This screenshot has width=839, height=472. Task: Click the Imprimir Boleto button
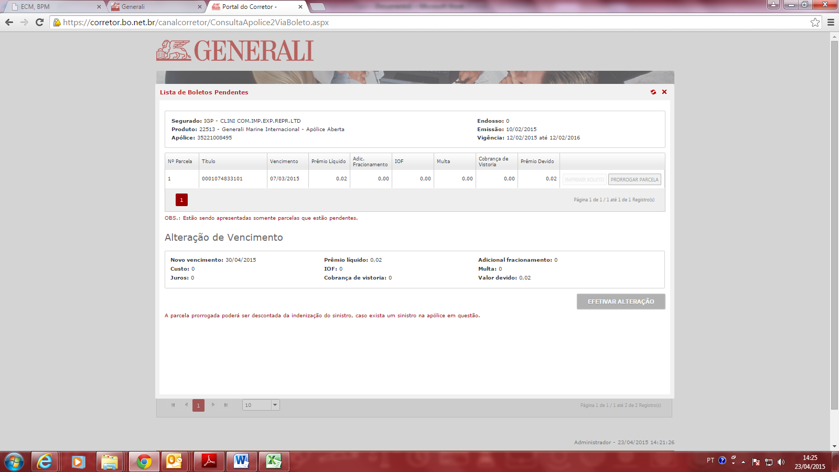(x=584, y=179)
